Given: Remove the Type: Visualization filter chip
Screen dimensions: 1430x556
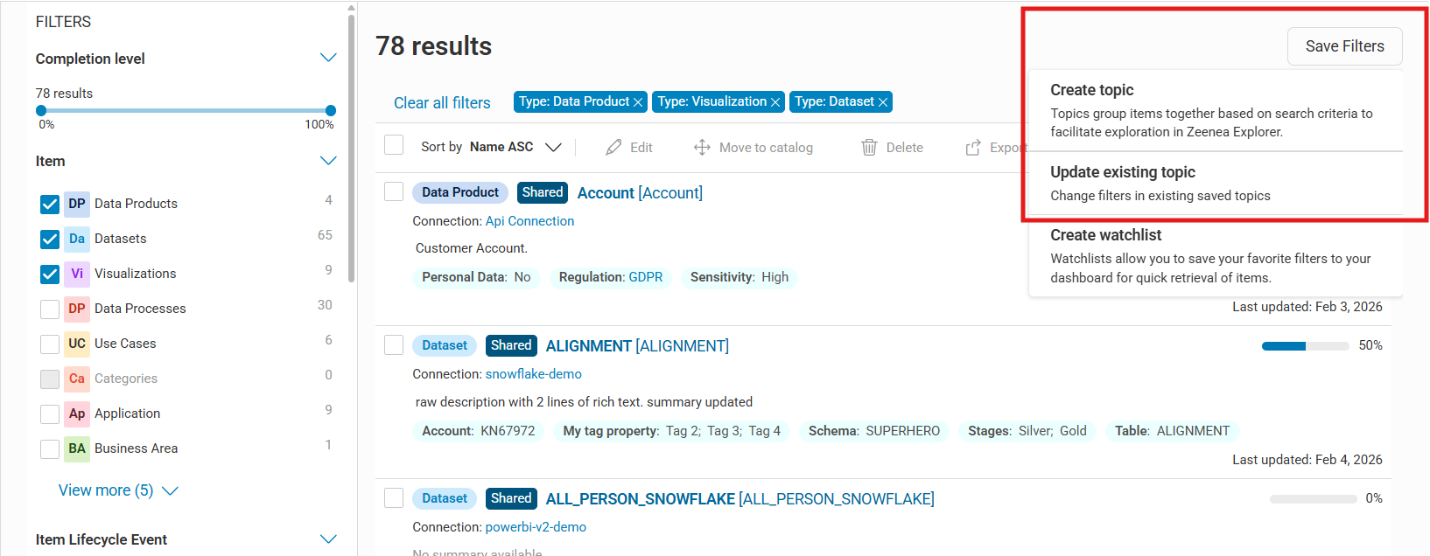Looking at the screenshot, I should [x=775, y=102].
